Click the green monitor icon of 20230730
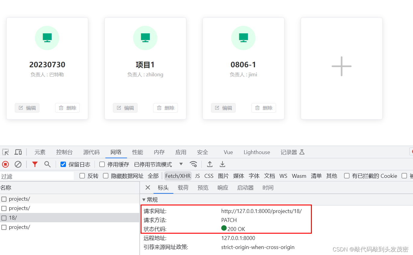This screenshot has width=413, height=255. (x=47, y=38)
